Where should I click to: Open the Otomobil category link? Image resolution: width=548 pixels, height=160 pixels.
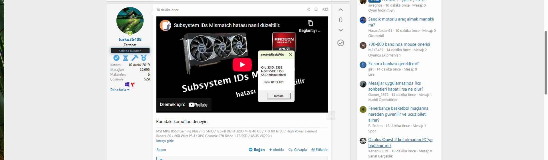click(376, 36)
